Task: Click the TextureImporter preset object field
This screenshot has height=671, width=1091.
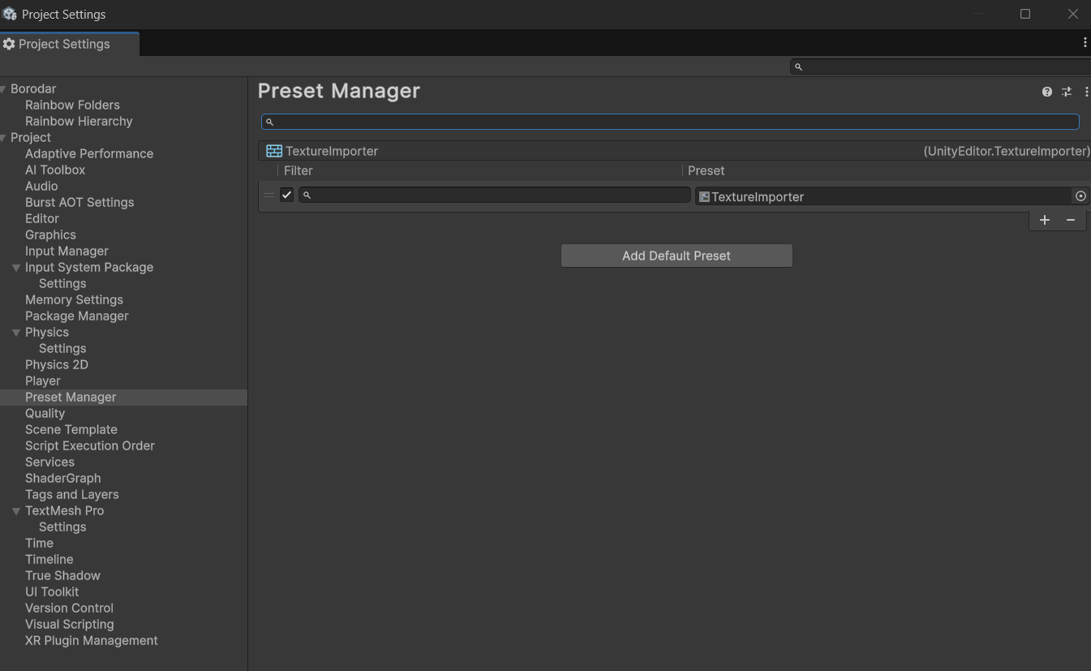Action: [884, 196]
